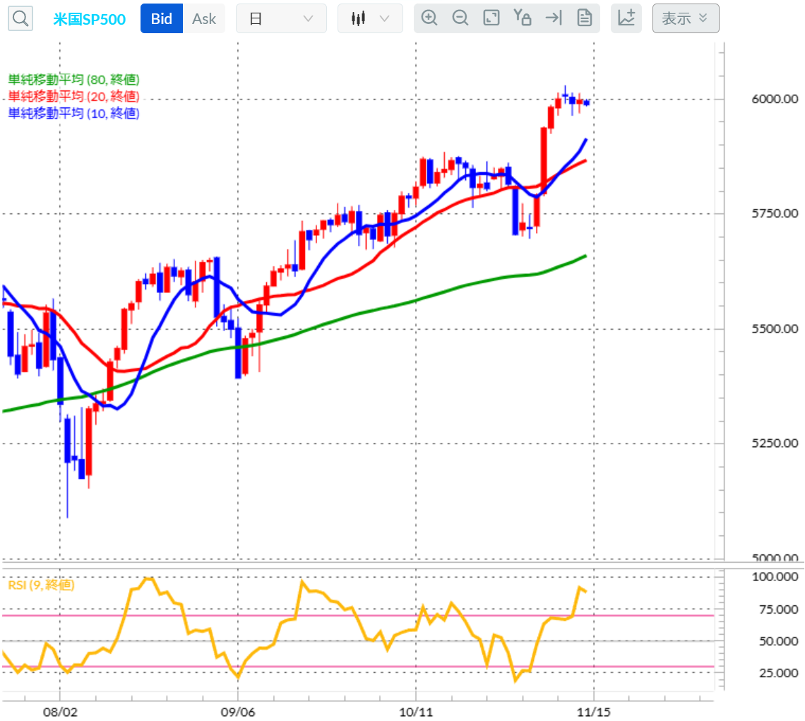
Task: Click the 50.000 RSI axis label
Action: (x=778, y=641)
